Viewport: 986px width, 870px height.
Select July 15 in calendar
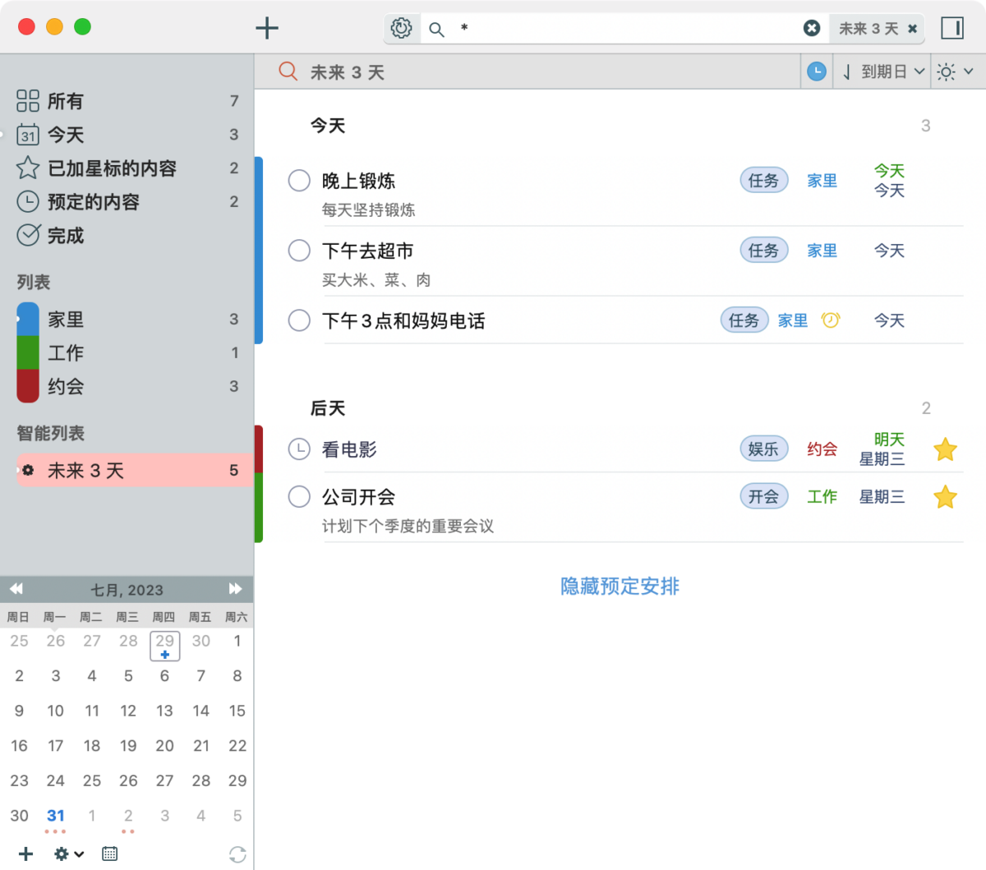(237, 711)
